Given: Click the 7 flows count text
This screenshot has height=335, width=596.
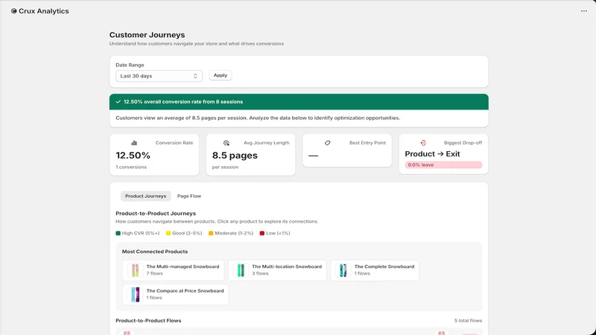Looking at the screenshot, I should (x=155, y=273).
